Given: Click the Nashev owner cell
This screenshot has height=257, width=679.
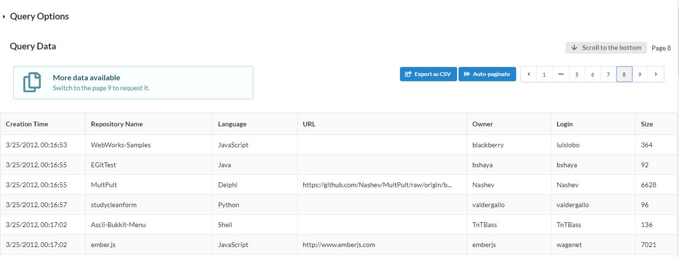Looking at the screenshot, I should click(x=509, y=185).
